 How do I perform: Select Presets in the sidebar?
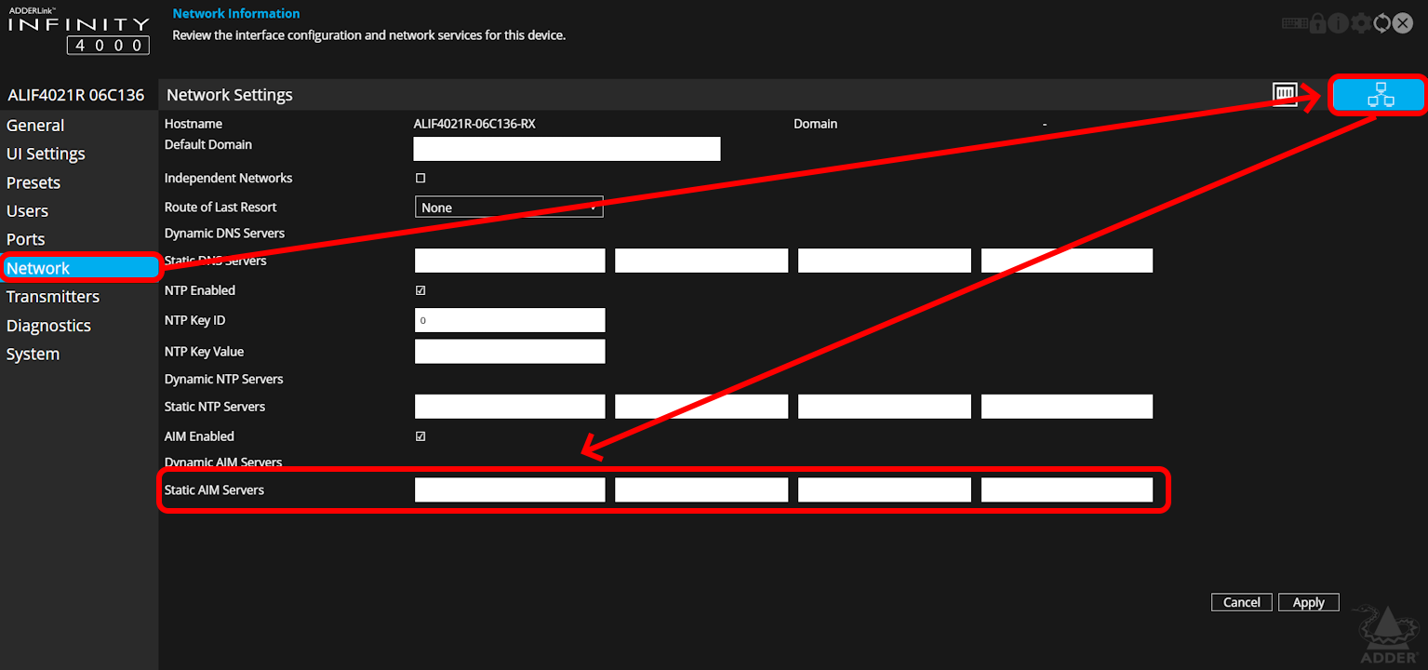point(33,182)
